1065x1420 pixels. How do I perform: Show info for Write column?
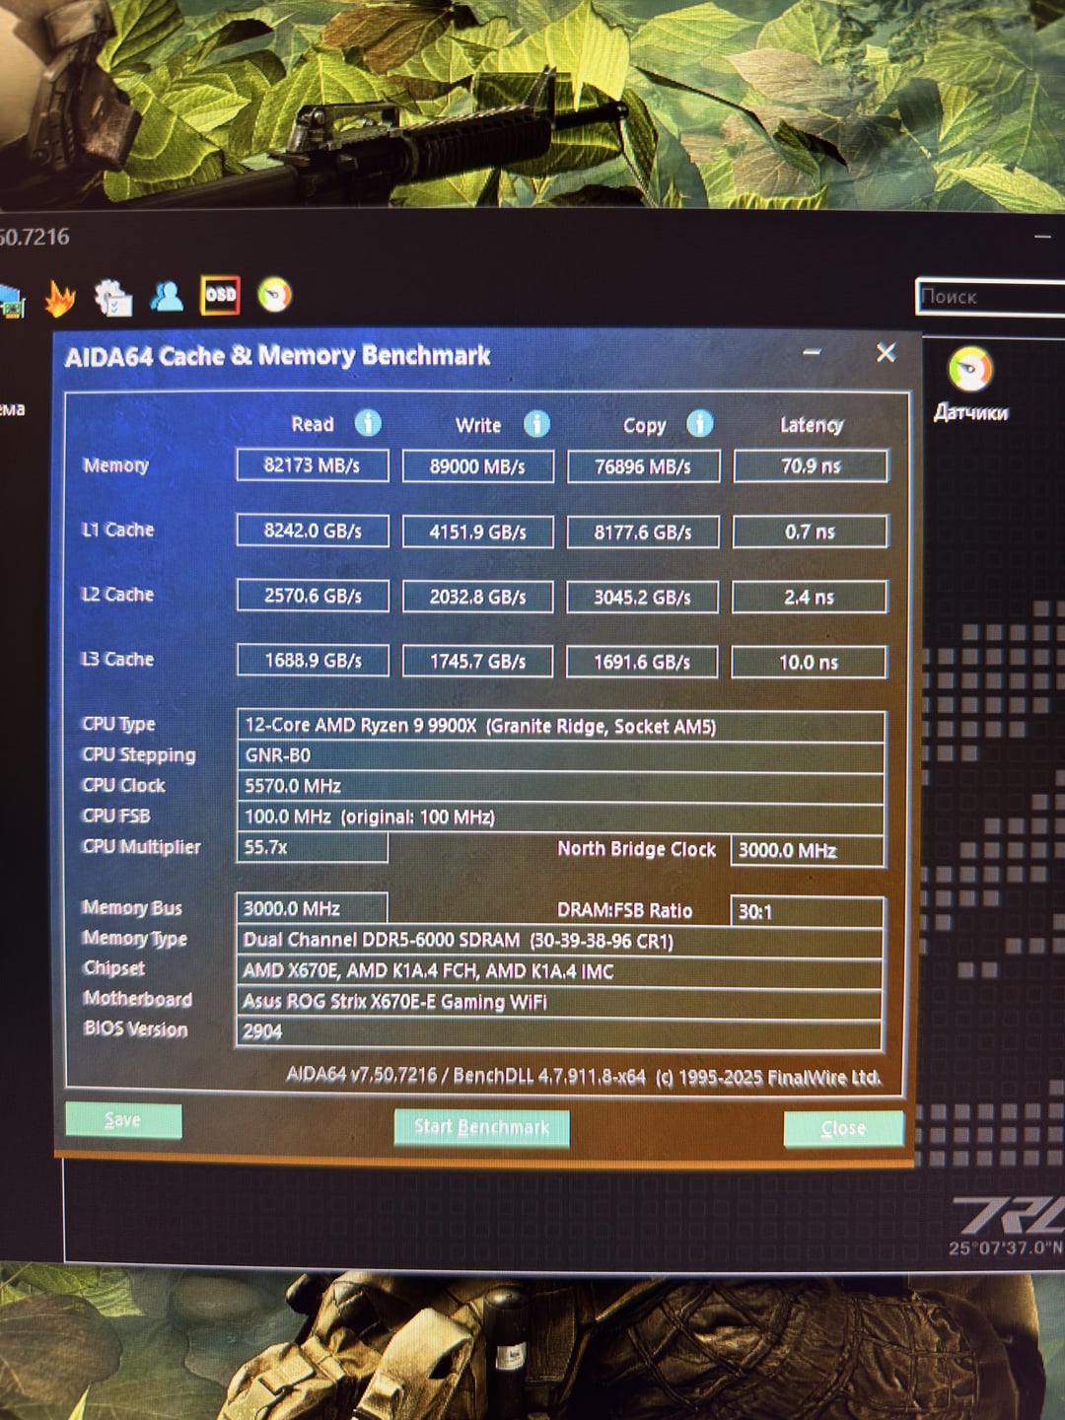536,424
